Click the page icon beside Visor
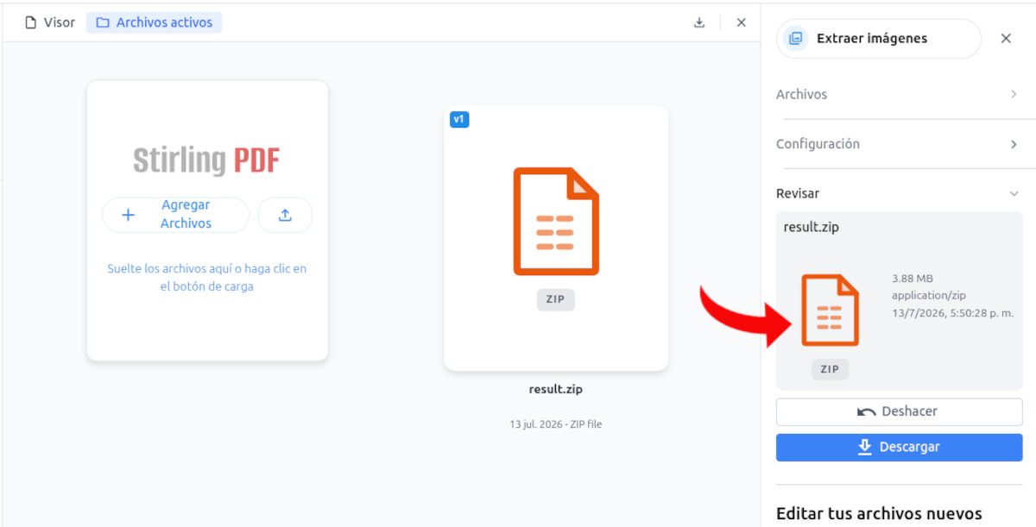 pos(31,22)
